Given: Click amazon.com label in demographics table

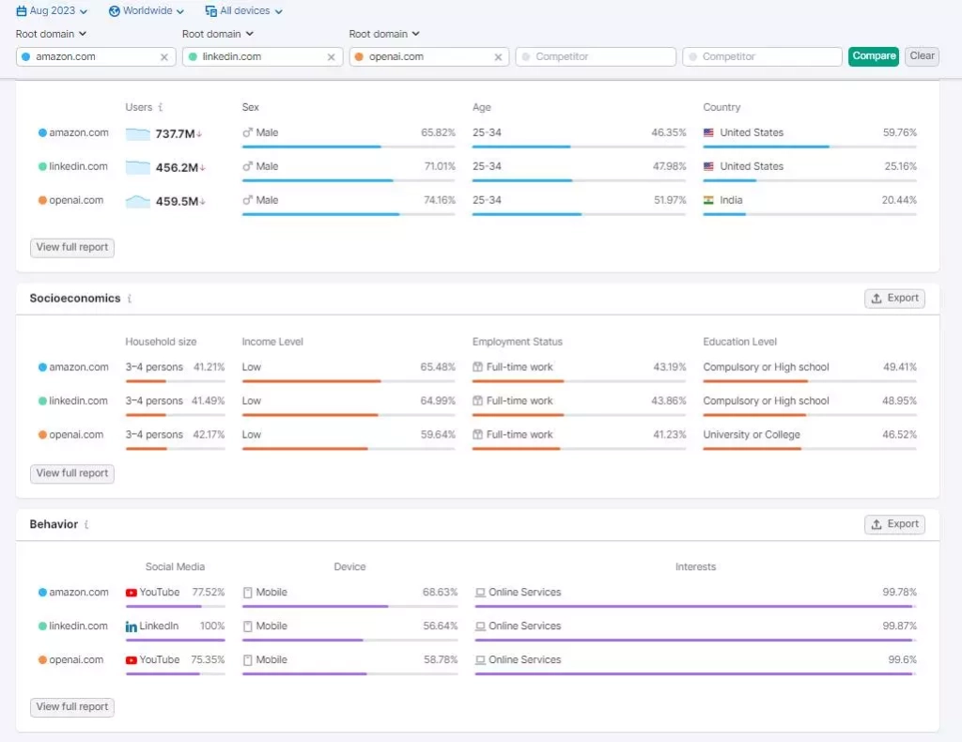Looking at the screenshot, I should 79,132.
